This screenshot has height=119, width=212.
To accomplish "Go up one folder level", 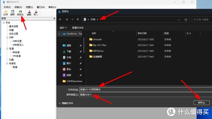I will click(78, 20).
